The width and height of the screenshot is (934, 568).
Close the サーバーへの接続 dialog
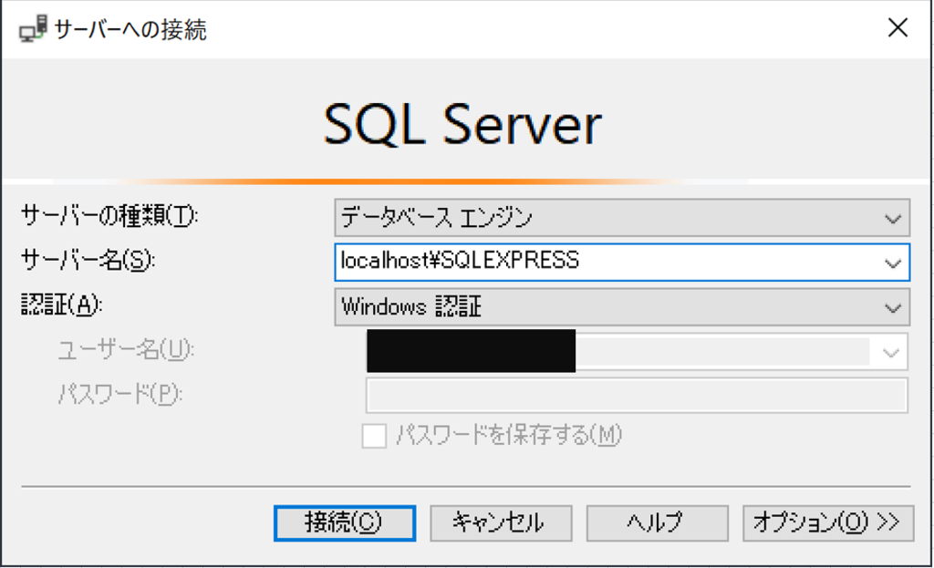tap(898, 27)
